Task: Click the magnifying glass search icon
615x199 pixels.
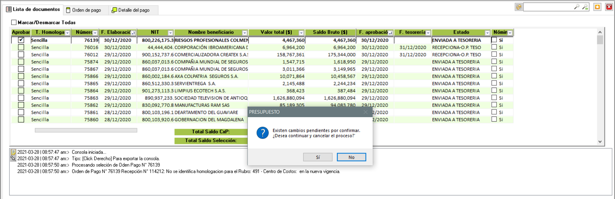Action: (576, 7)
